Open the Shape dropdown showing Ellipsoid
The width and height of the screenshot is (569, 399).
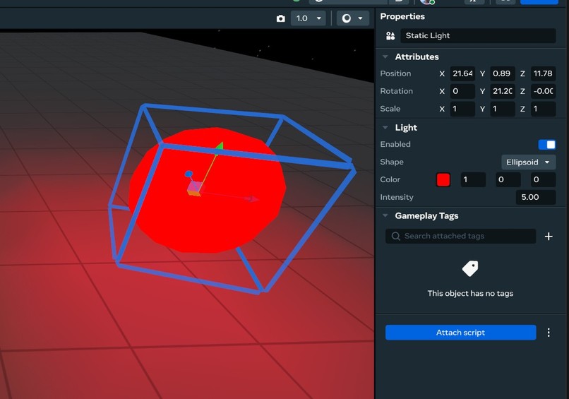coord(528,162)
